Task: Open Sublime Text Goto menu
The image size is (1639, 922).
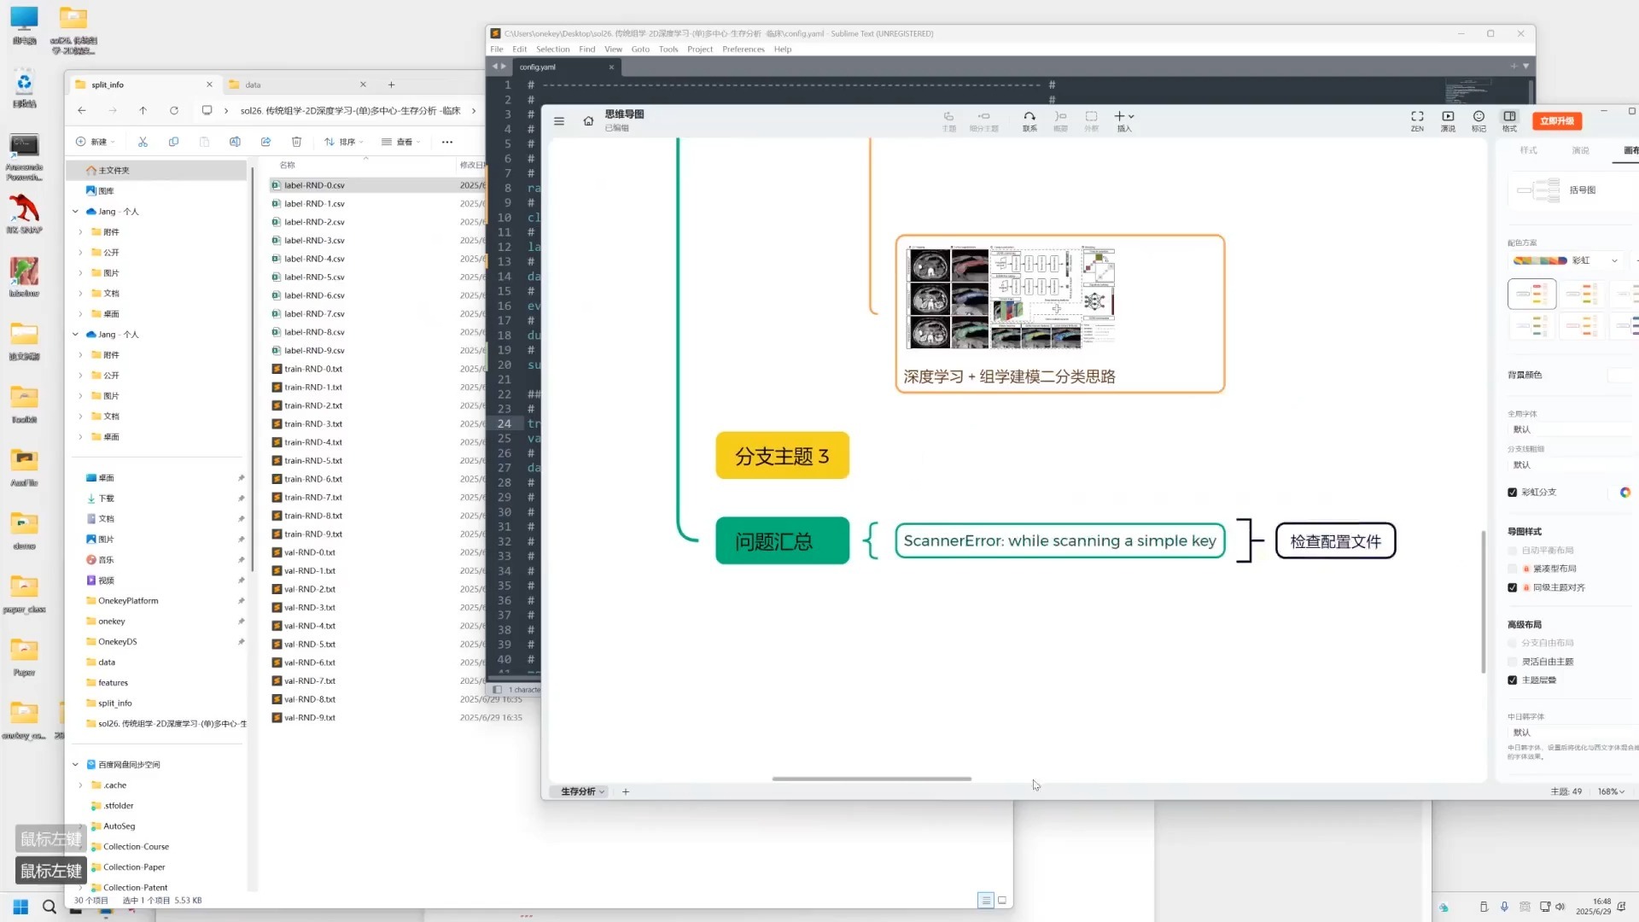Action: (640, 49)
